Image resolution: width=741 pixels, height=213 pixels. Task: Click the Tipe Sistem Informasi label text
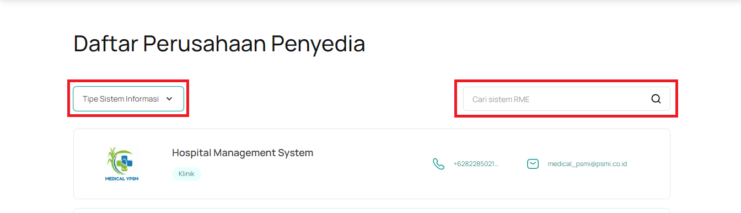coord(121,99)
